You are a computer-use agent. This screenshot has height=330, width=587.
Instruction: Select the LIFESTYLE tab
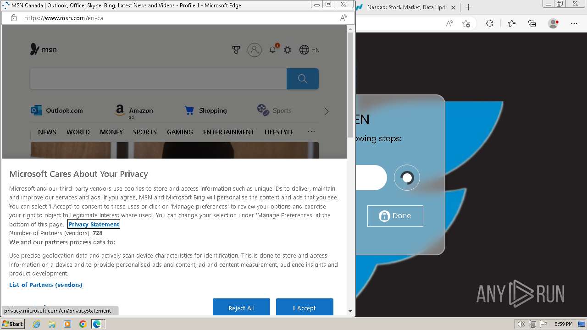[279, 132]
